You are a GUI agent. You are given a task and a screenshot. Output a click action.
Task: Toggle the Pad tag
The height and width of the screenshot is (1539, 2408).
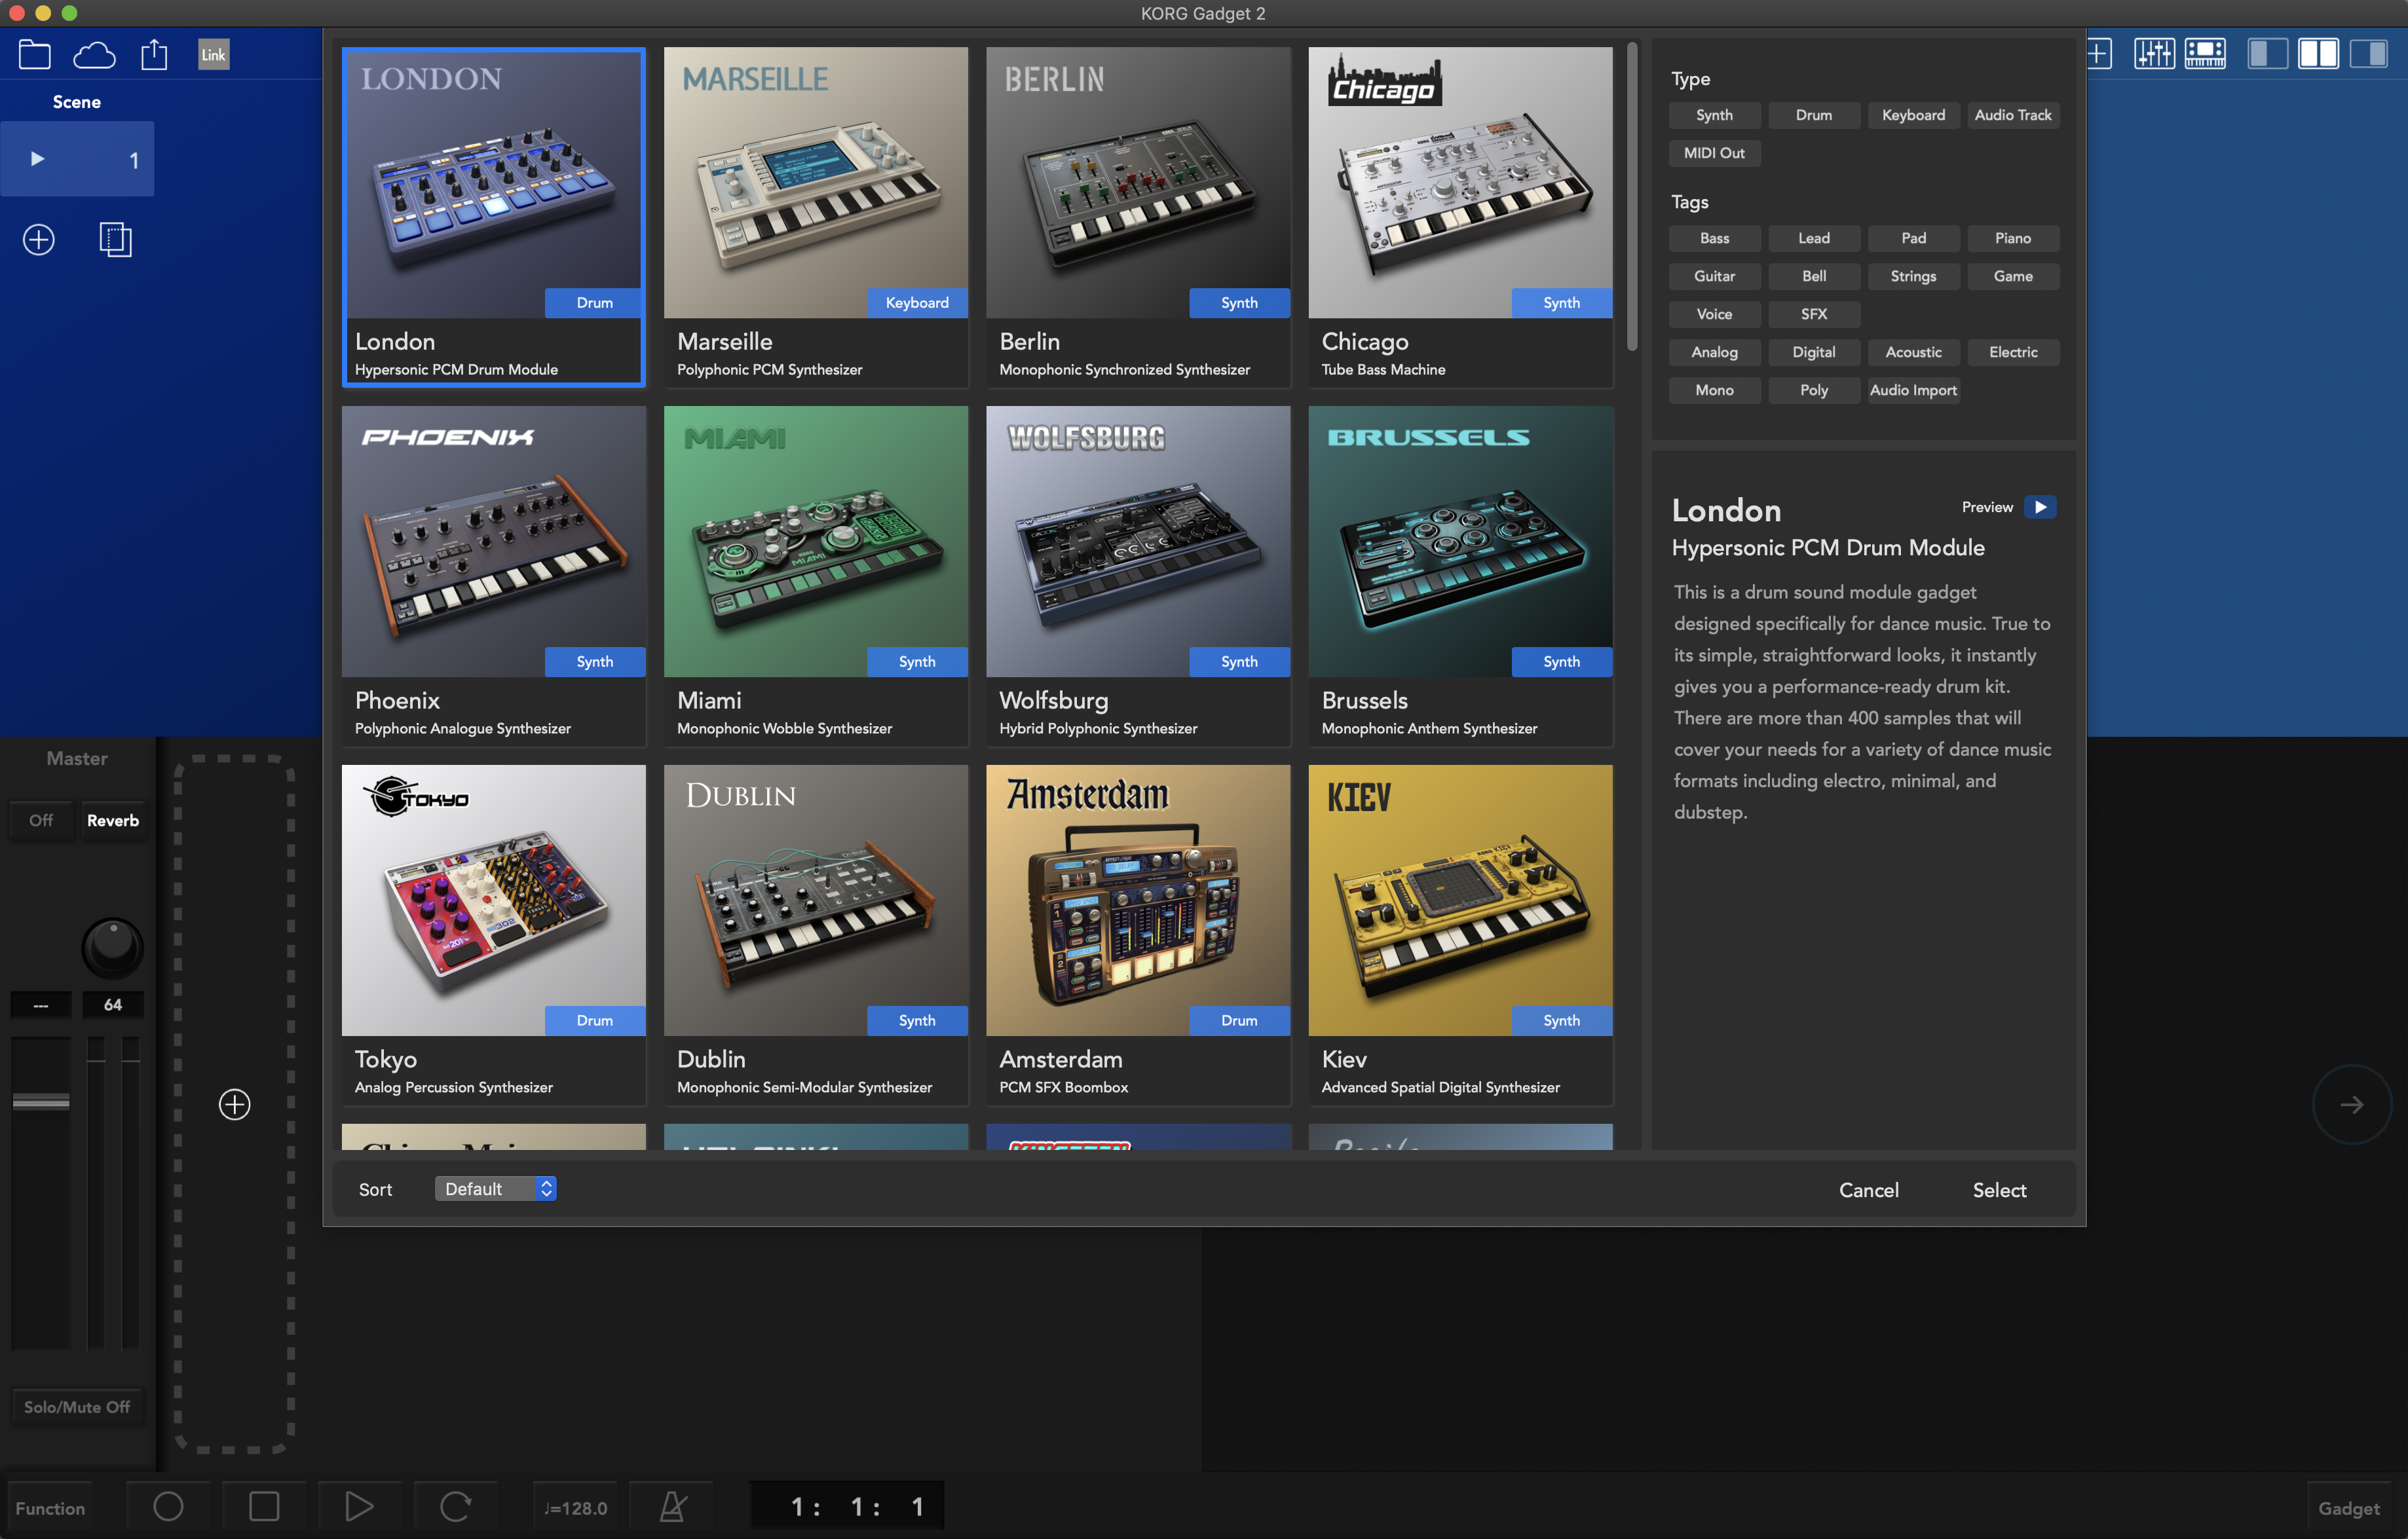1913,238
